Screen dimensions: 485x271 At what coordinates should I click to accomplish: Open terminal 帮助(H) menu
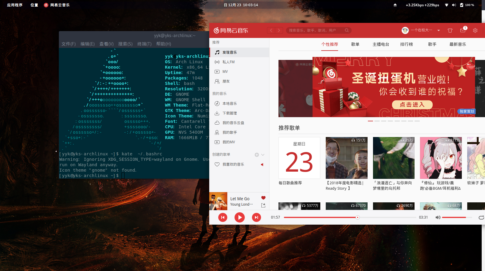point(164,44)
